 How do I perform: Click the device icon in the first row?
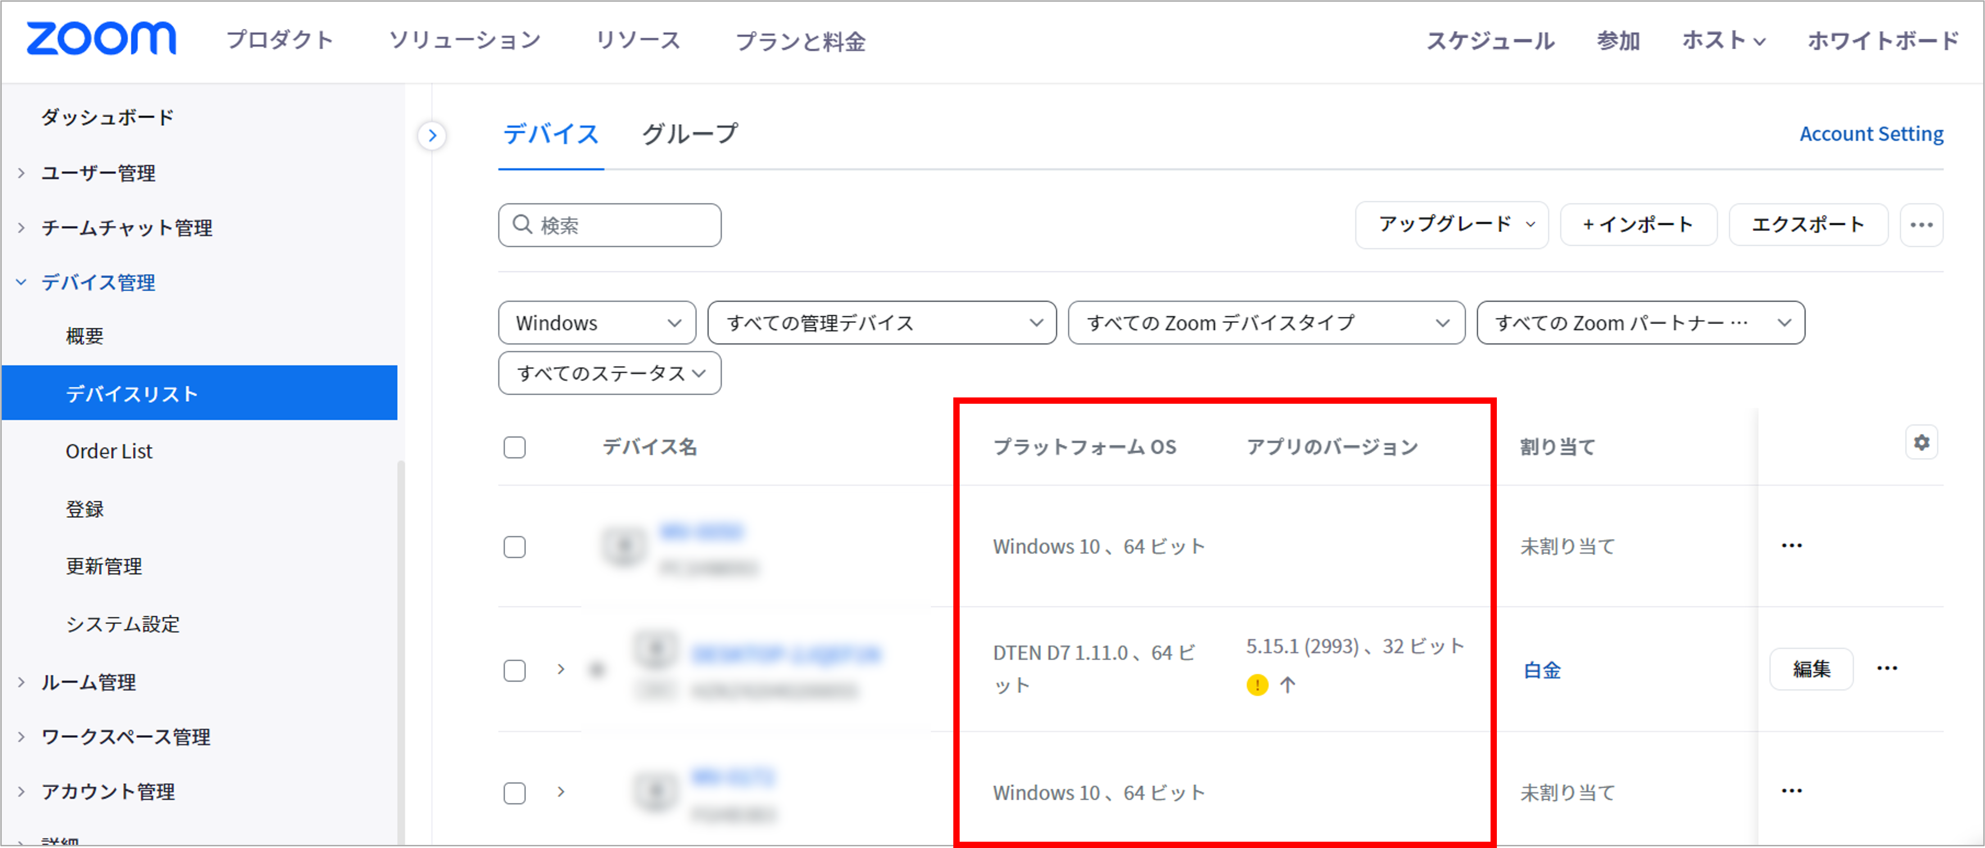tap(623, 546)
